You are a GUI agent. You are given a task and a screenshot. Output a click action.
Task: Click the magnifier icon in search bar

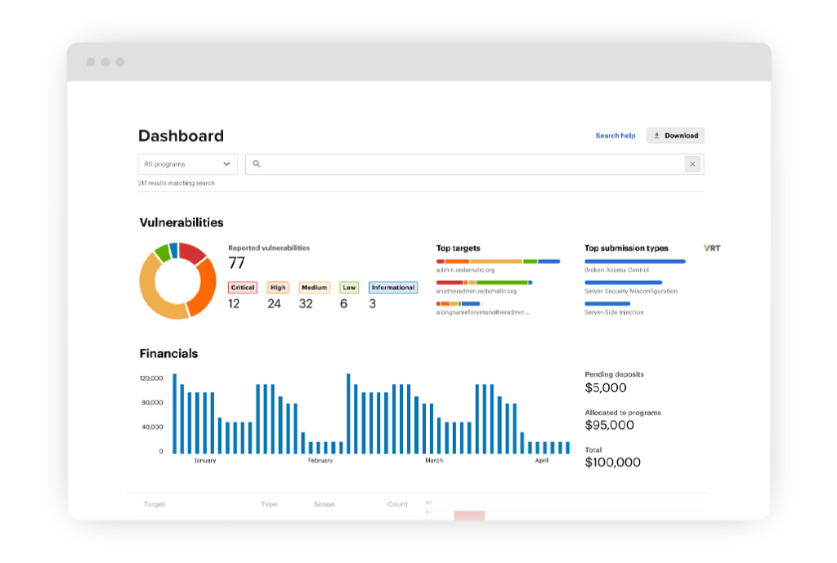pos(256,164)
